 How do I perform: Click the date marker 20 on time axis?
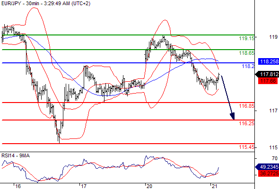[x=149, y=186]
